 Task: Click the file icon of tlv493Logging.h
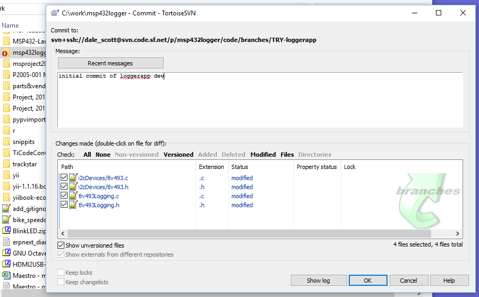pos(73,205)
